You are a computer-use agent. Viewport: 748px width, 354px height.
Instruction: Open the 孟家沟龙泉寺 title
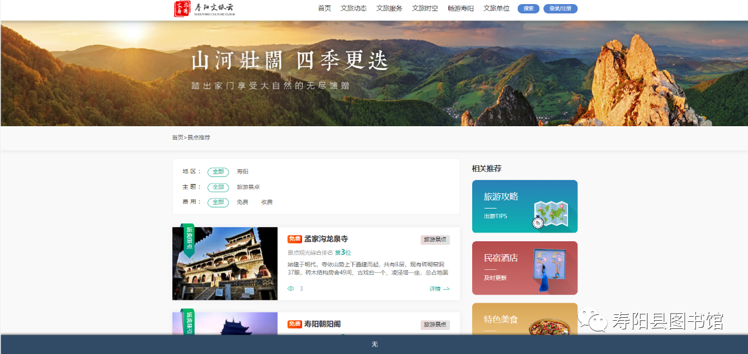point(326,239)
